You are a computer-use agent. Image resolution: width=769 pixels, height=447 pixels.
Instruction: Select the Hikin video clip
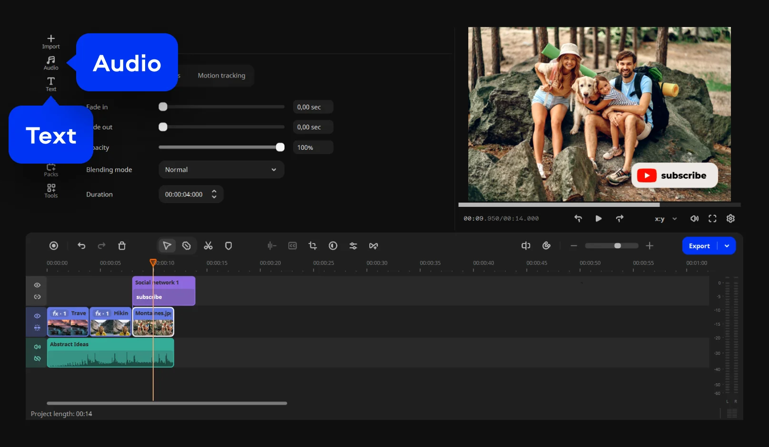(110, 322)
